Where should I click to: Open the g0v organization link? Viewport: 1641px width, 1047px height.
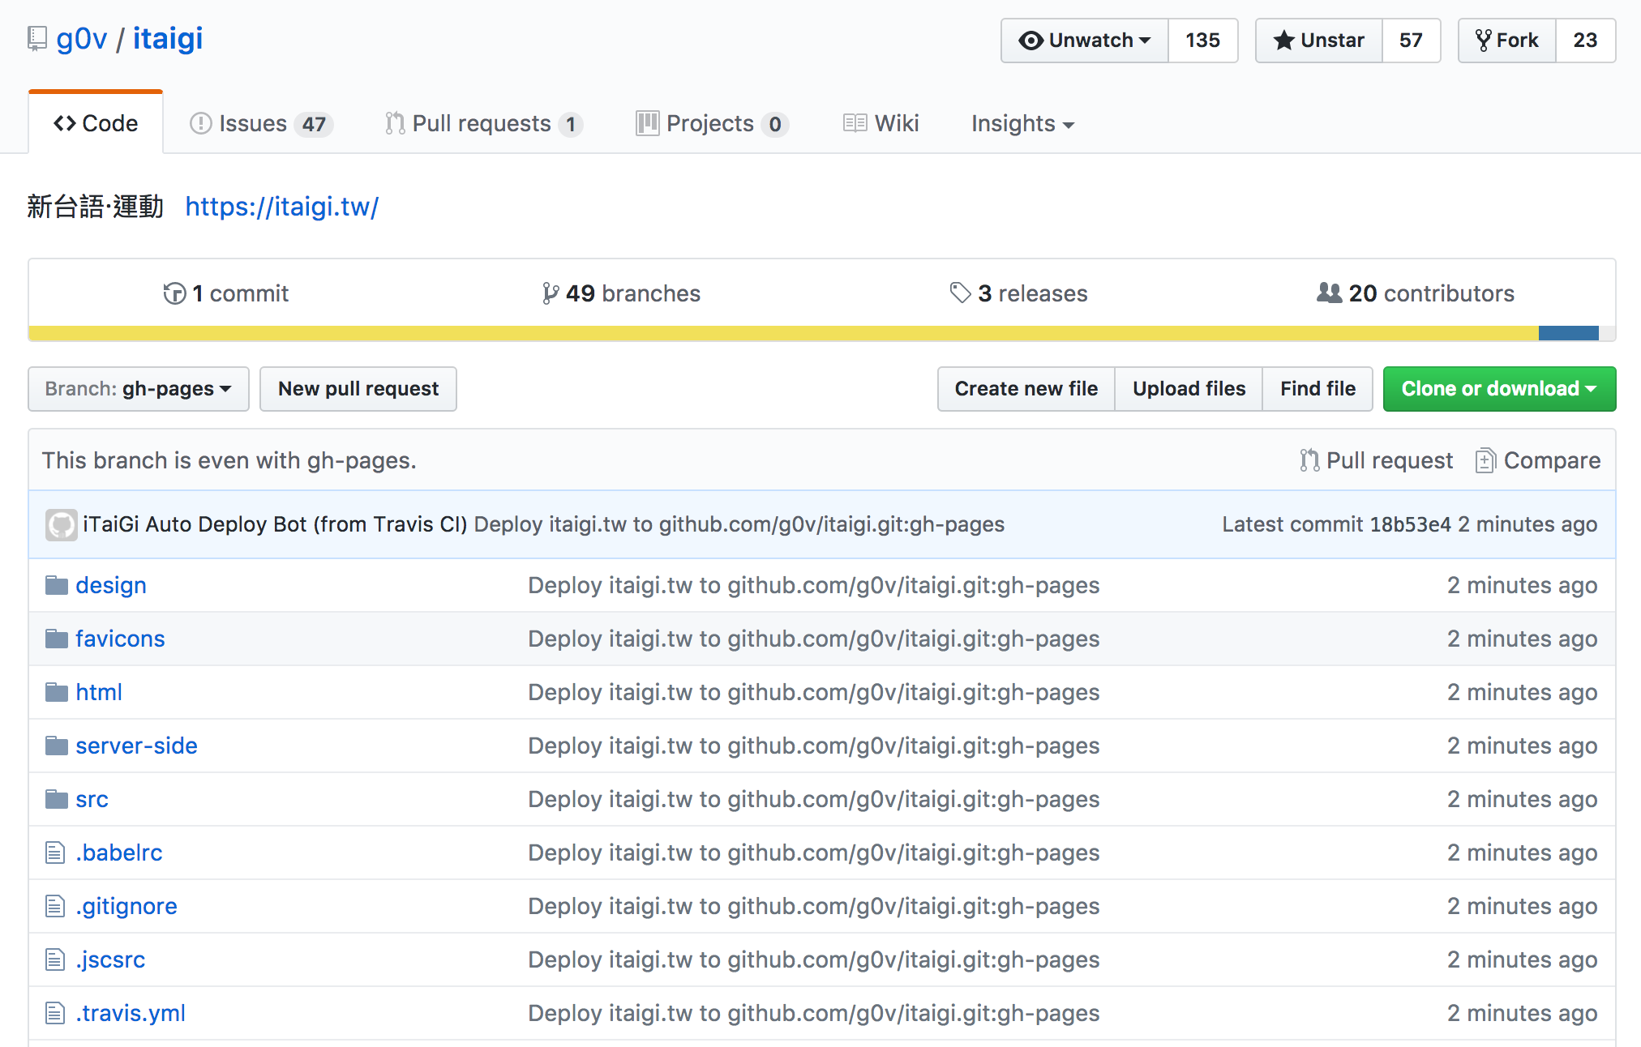point(82,39)
